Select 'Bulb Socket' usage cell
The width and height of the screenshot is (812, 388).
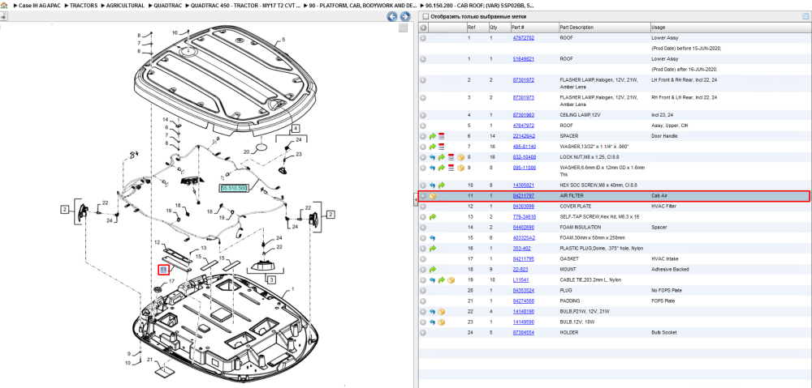click(x=664, y=333)
